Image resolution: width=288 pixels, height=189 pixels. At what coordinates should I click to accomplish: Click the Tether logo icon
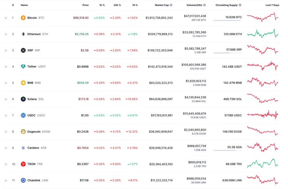point(23,66)
